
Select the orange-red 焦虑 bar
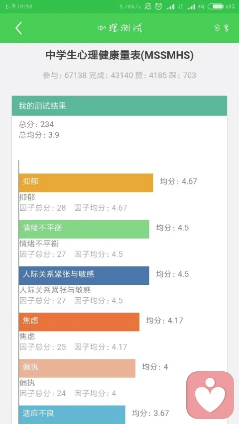coord(79,322)
